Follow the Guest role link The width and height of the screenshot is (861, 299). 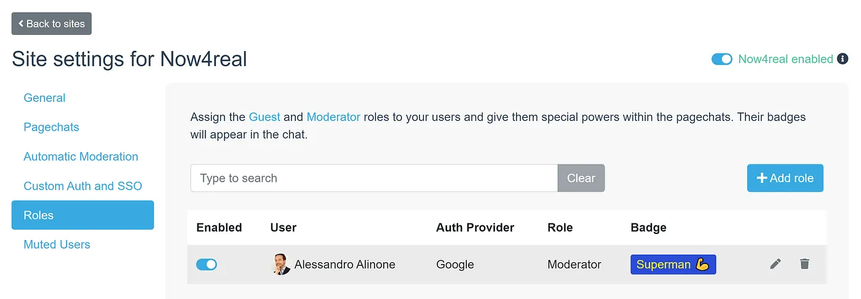click(264, 117)
